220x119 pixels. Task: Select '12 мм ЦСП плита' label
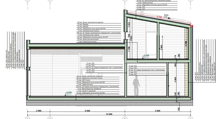83,80
